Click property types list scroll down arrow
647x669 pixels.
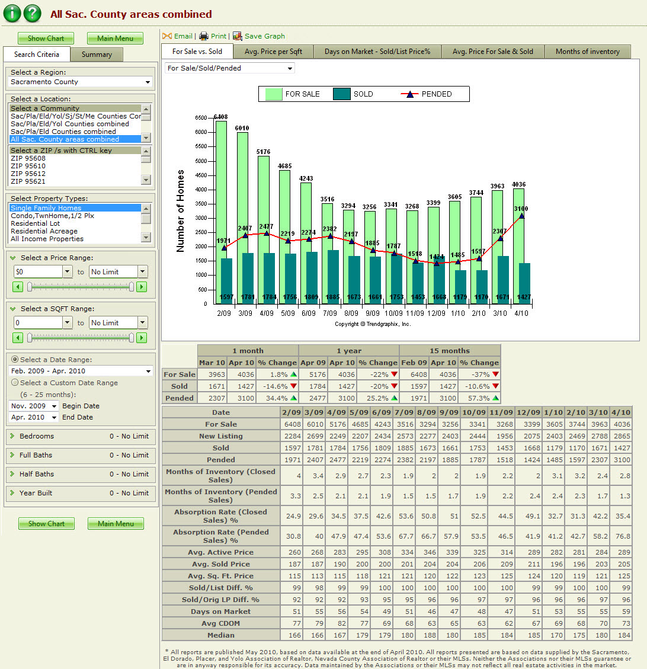146,237
